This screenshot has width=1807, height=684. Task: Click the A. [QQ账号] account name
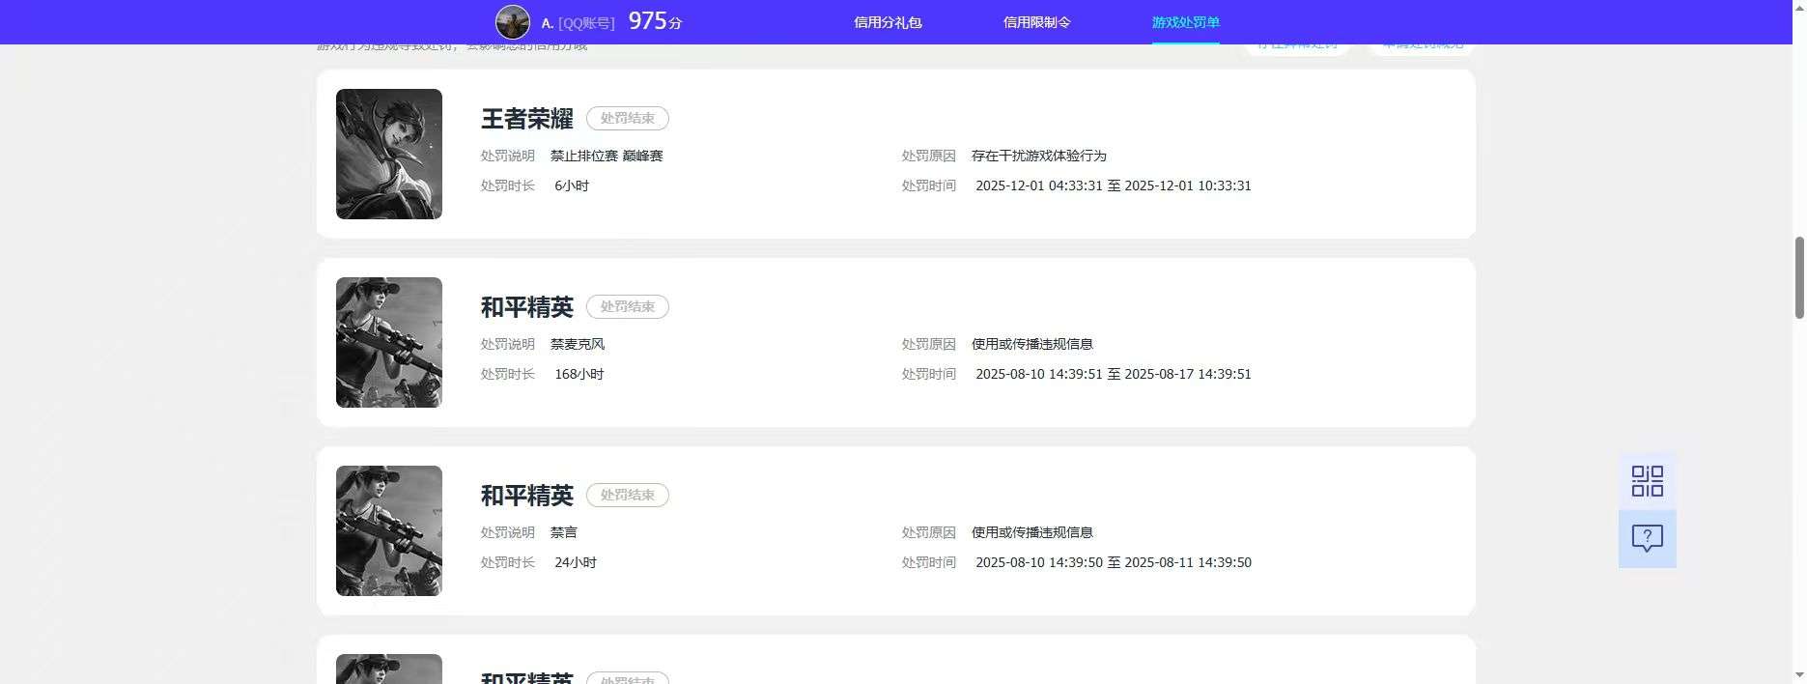click(578, 23)
